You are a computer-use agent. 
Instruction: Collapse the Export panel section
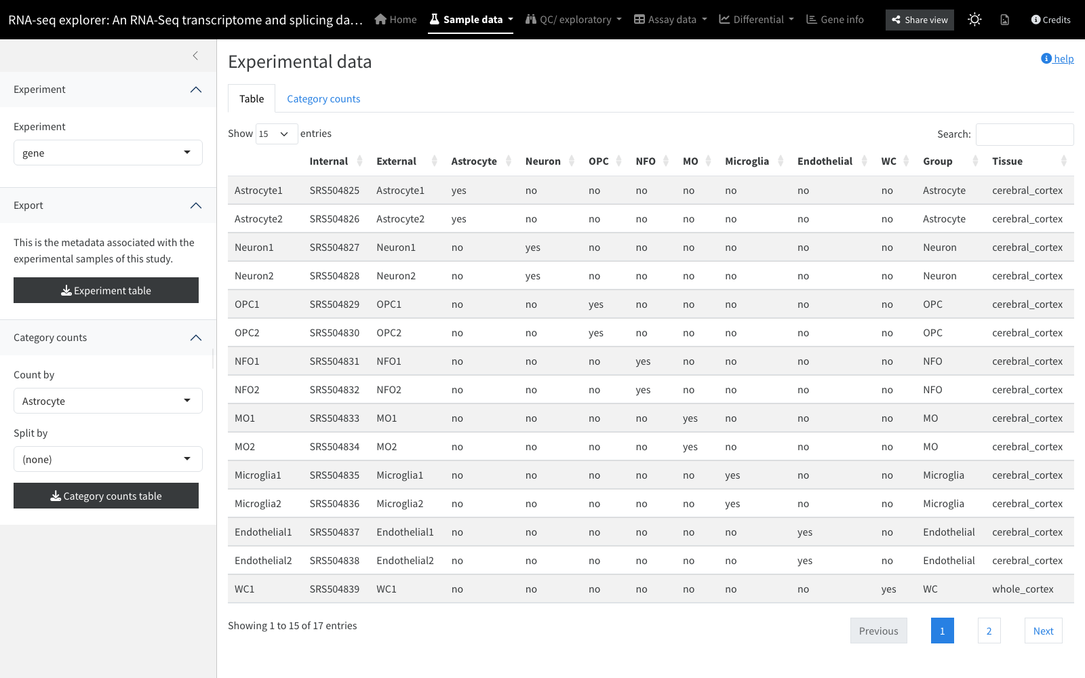108,205
